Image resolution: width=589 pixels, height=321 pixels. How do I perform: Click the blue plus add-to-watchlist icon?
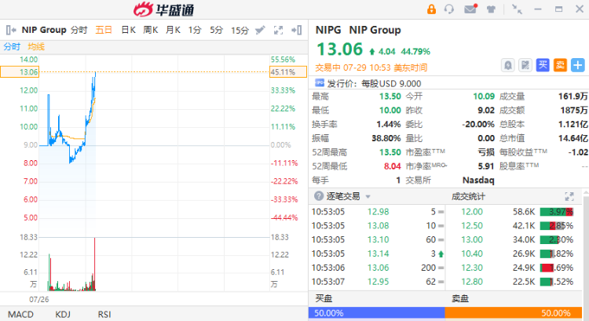click(x=577, y=65)
